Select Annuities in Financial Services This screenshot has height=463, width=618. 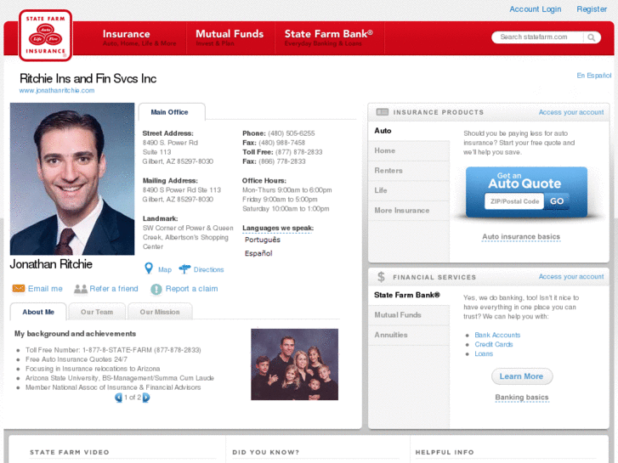pos(409,335)
